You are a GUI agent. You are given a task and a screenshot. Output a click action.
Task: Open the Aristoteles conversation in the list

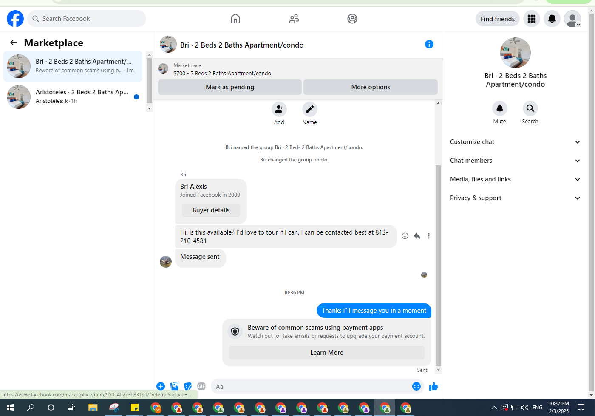(x=73, y=97)
